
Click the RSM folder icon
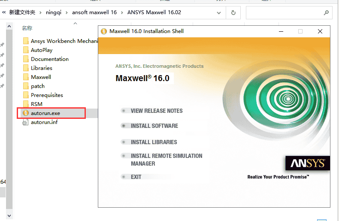26,104
